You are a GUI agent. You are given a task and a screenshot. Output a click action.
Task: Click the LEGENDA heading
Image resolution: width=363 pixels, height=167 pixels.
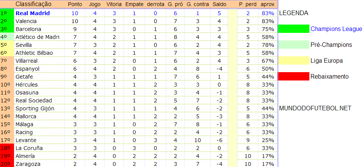[x=294, y=13]
